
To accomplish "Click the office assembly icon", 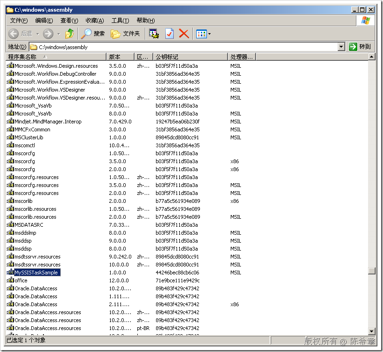I will 10,280.
